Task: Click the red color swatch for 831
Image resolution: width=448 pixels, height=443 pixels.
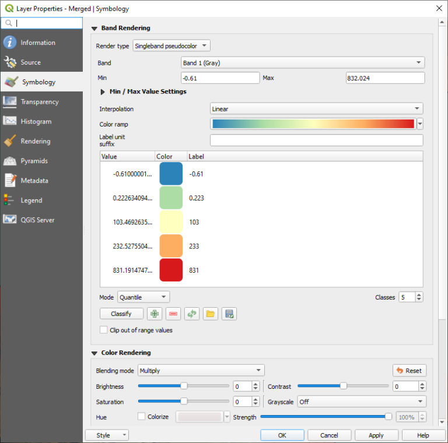Action: pyautogui.click(x=171, y=270)
